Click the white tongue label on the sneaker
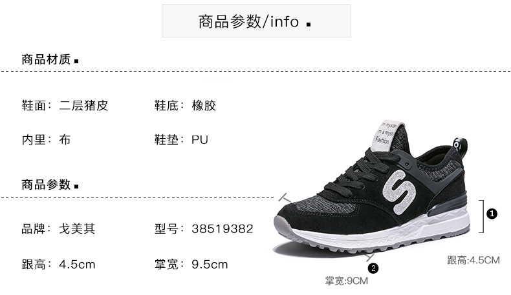Viewport: 511px width, 295px height. tap(386, 136)
